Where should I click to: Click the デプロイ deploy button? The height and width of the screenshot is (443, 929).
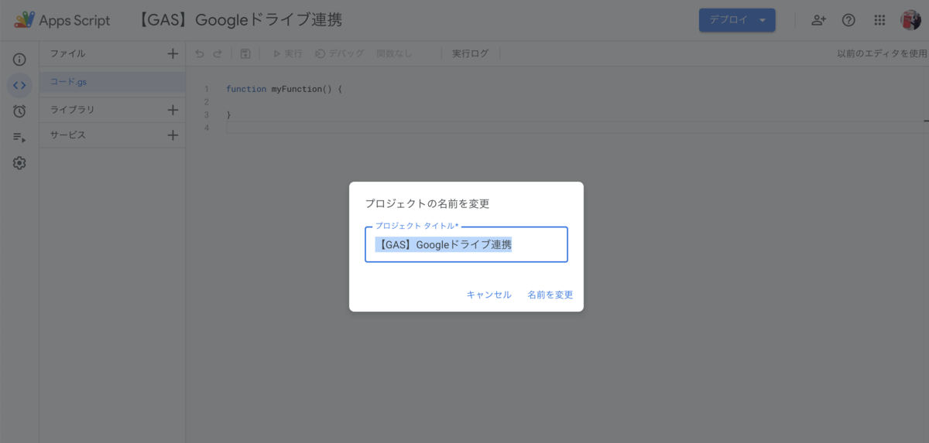(x=737, y=20)
